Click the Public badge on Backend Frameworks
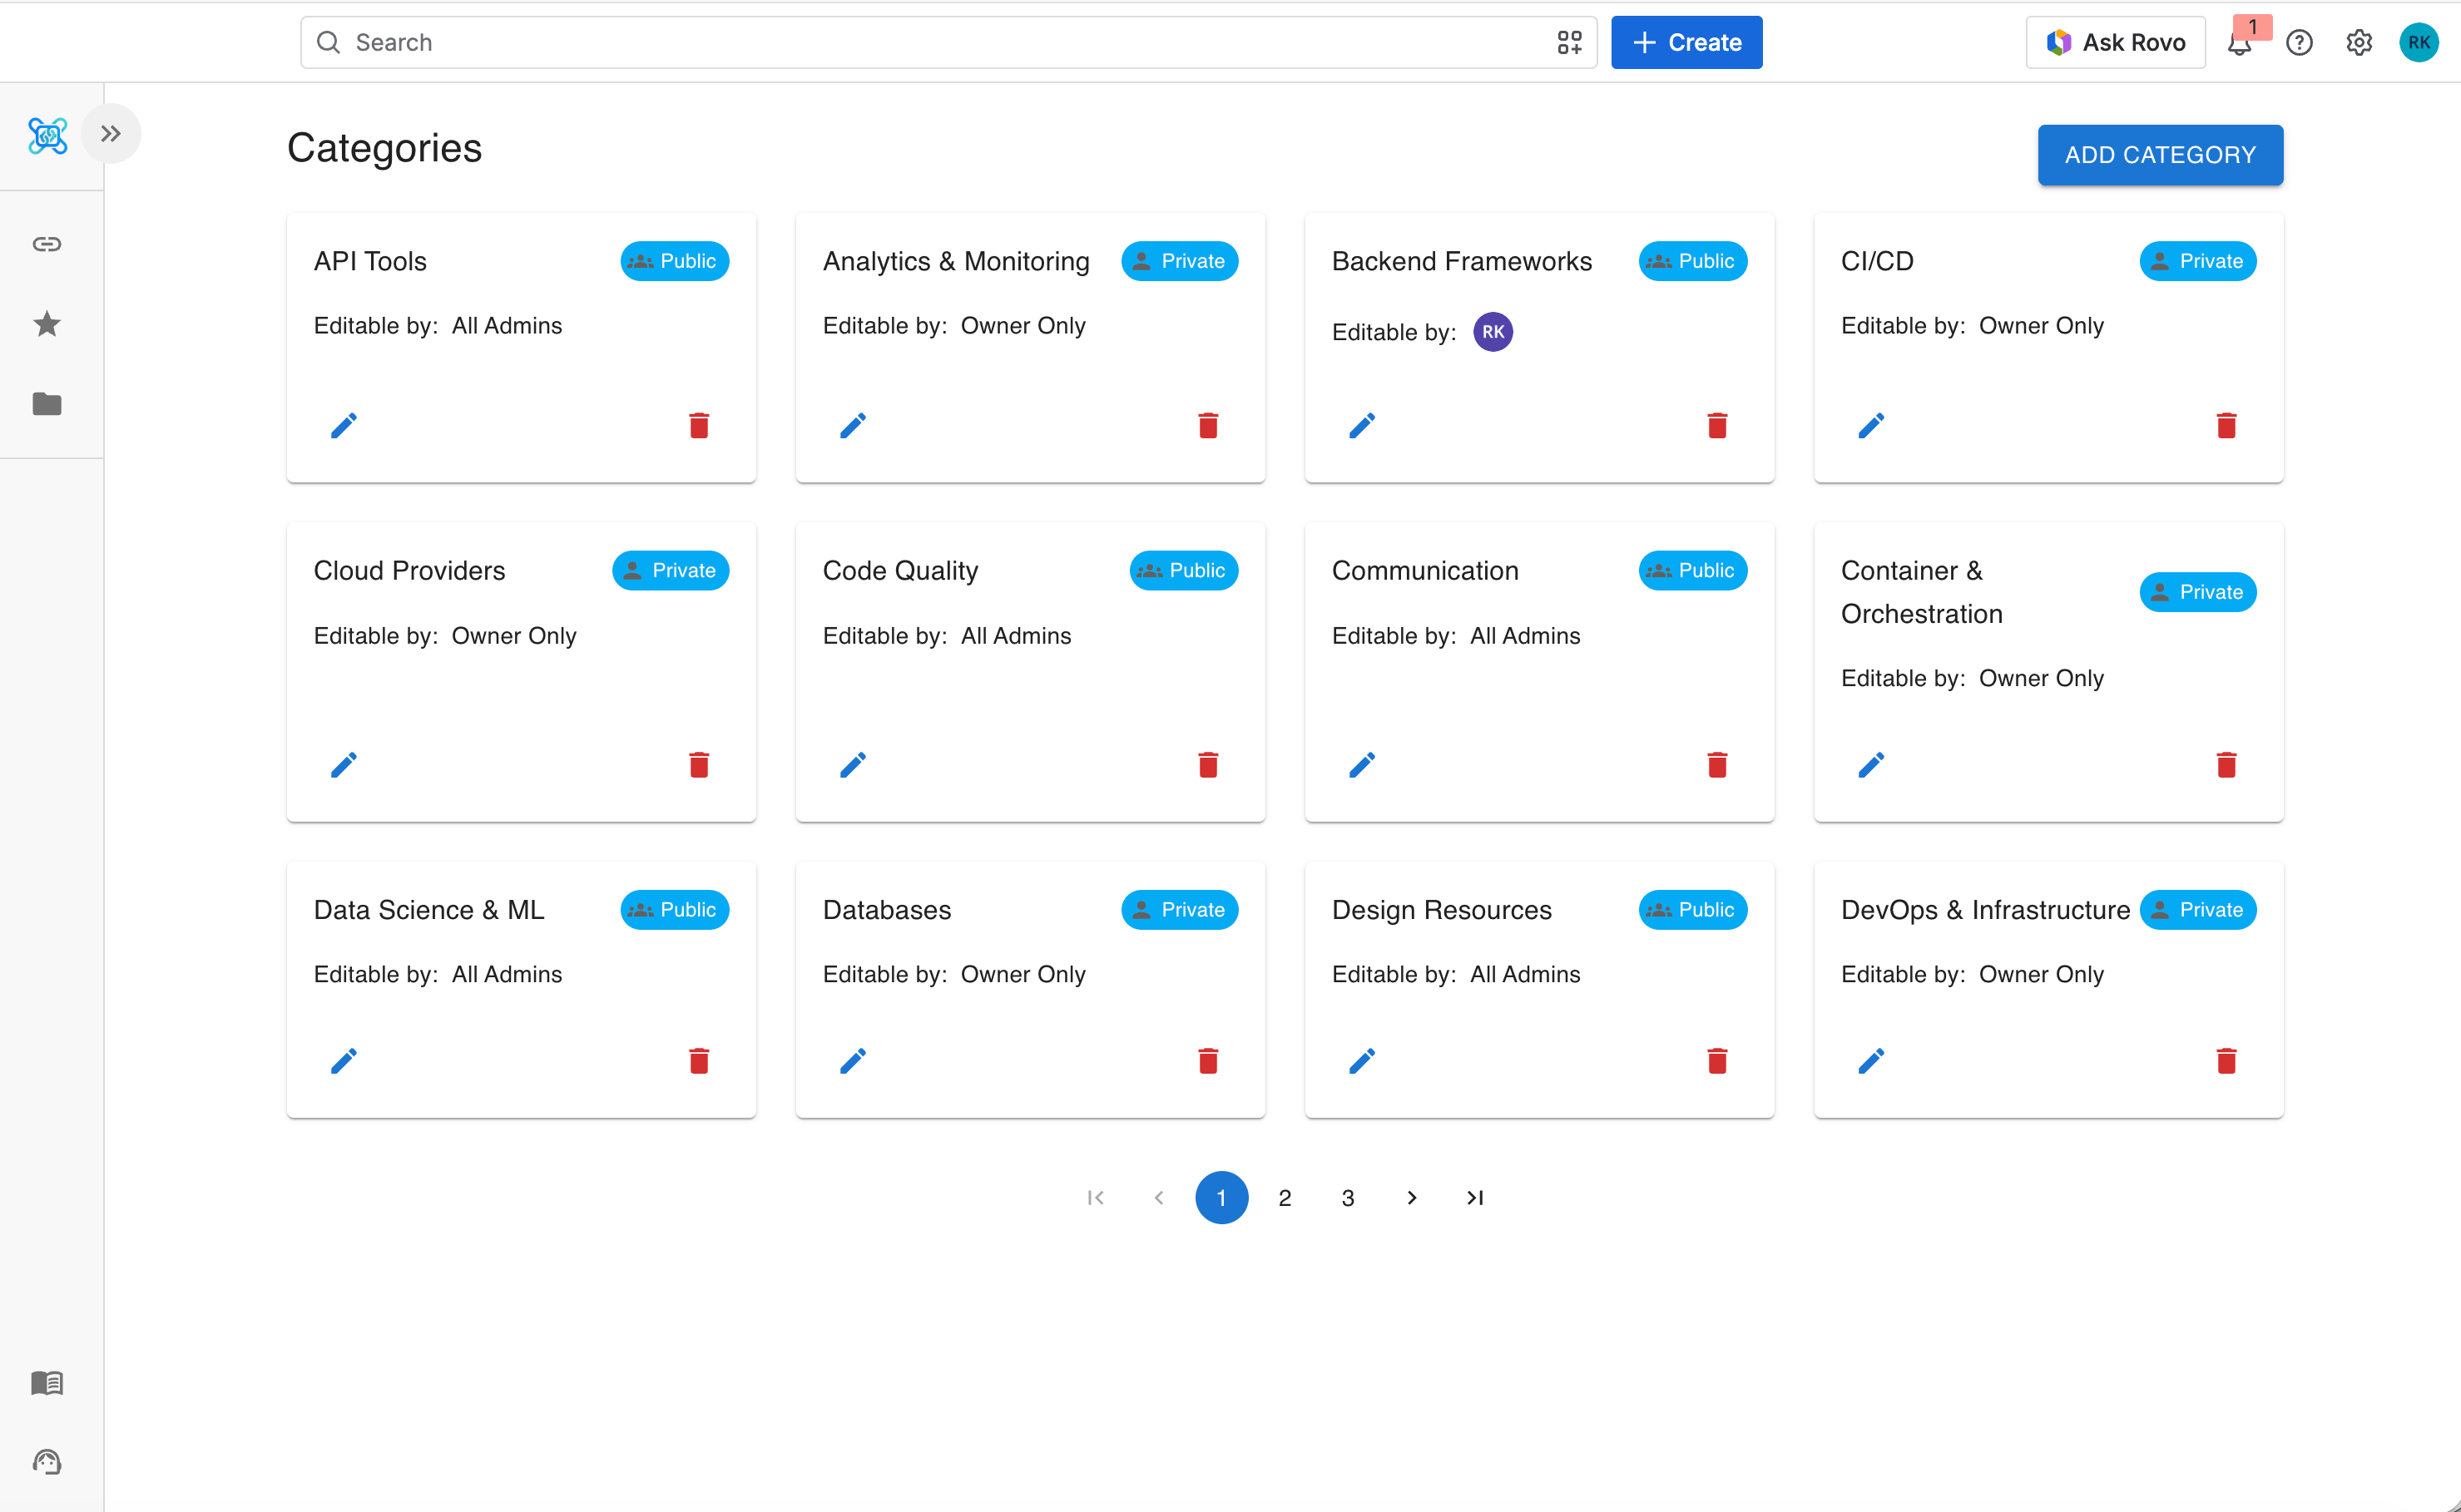2461x1512 pixels. coord(1693,261)
